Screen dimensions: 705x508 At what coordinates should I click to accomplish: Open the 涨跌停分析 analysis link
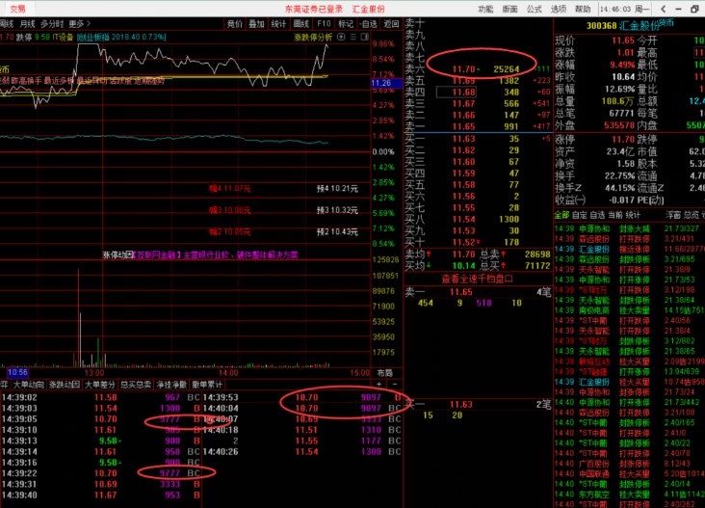coord(313,37)
